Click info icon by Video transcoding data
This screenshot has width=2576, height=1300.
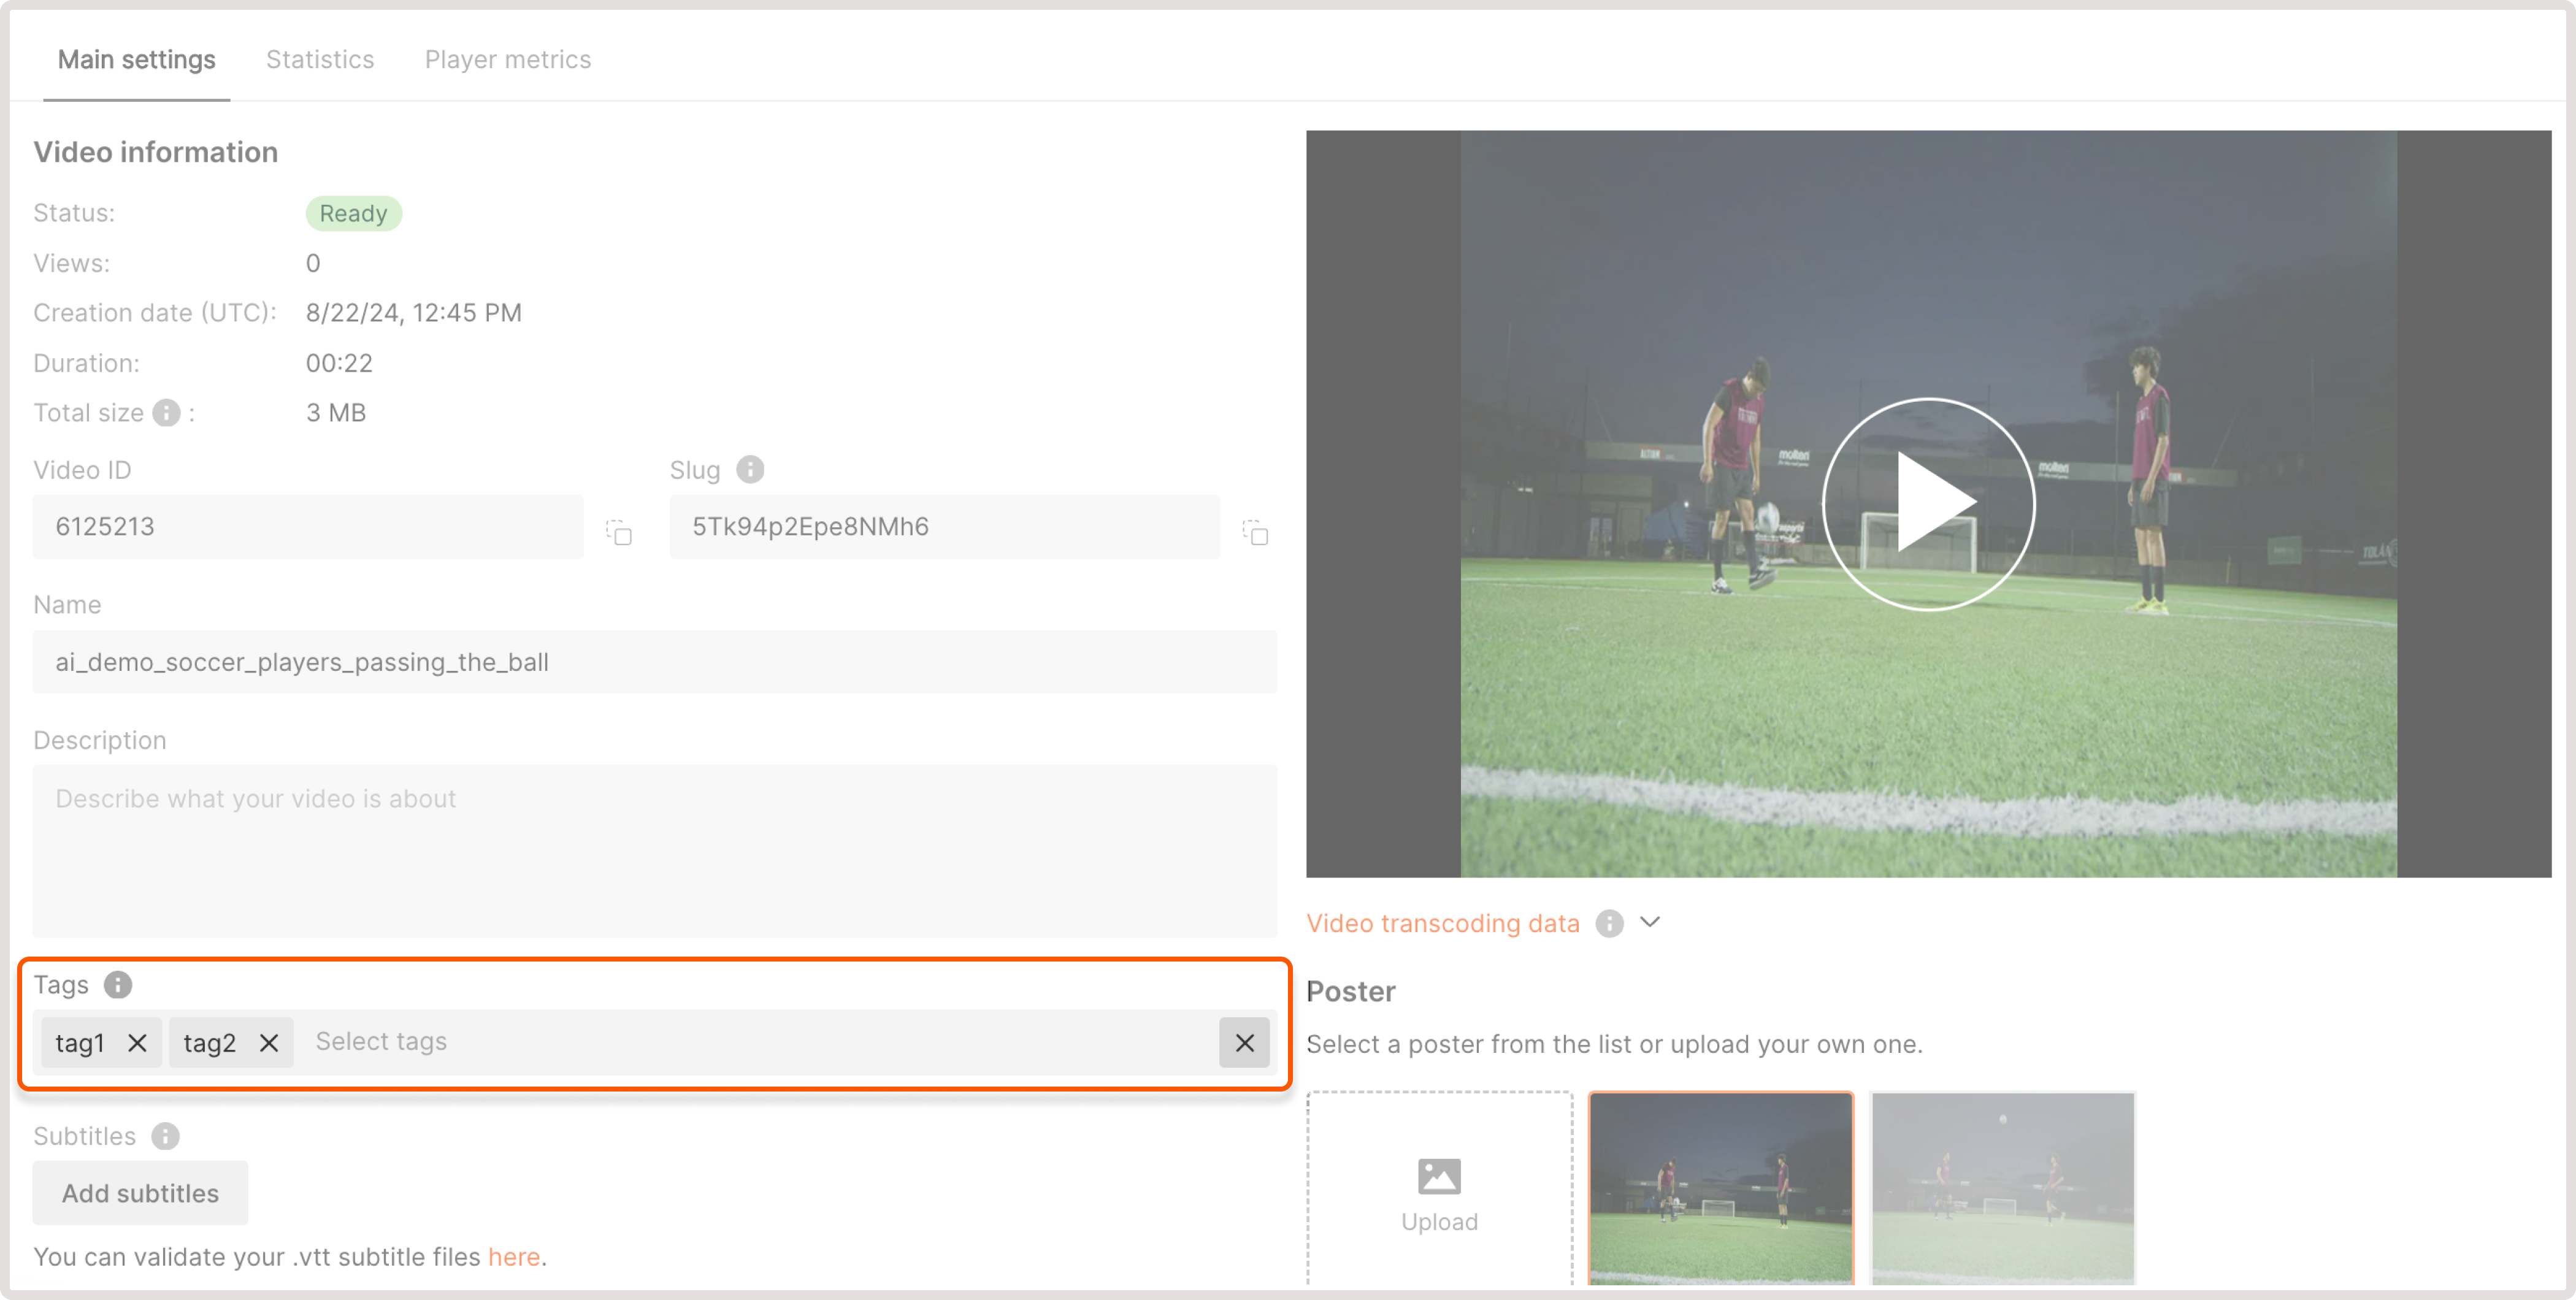[x=1609, y=923]
